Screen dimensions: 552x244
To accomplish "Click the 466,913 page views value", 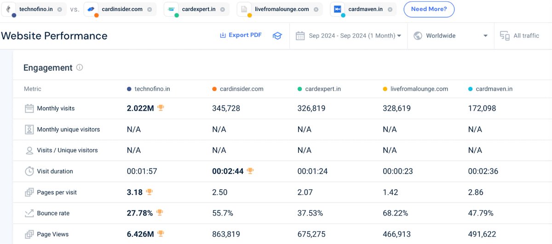I will coord(397,234).
